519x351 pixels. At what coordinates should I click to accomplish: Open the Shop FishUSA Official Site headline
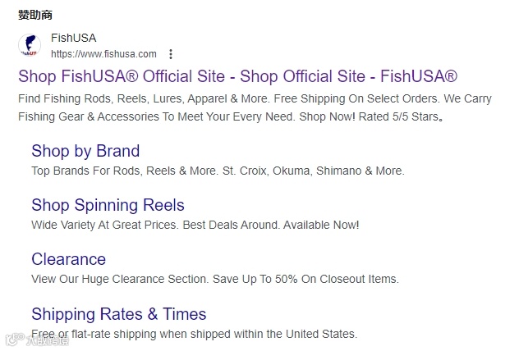(x=237, y=76)
